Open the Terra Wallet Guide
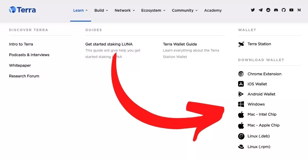Screen dimensions: 308x161 180,44
